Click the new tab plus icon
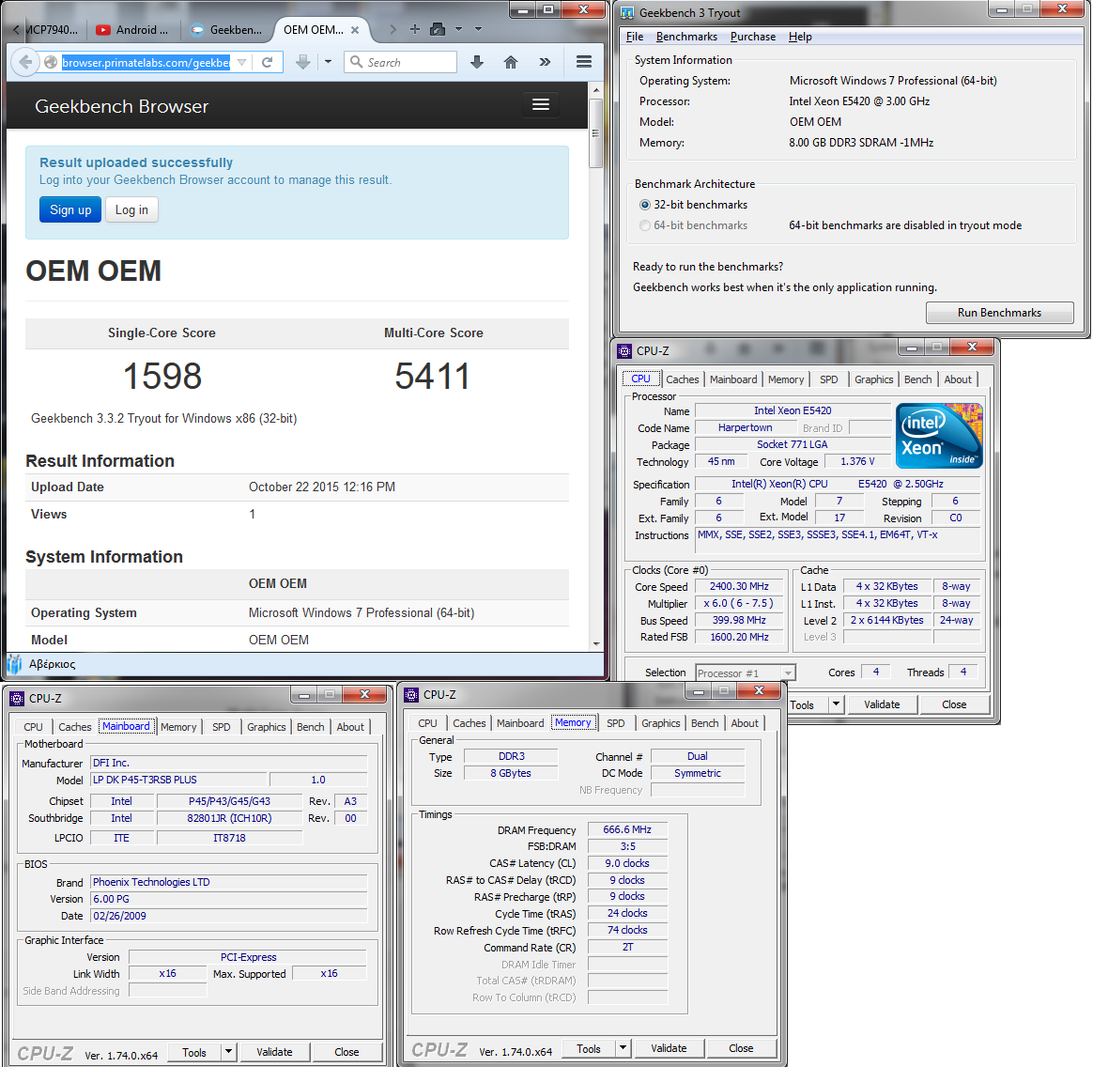The width and height of the screenshot is (1093, 1067). 415,29
